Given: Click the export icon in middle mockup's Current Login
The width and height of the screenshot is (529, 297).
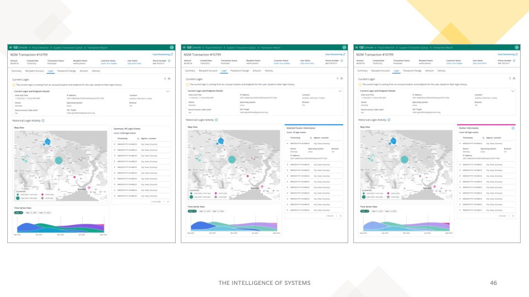Looking at the screenshot, I should tap(337, 79).
